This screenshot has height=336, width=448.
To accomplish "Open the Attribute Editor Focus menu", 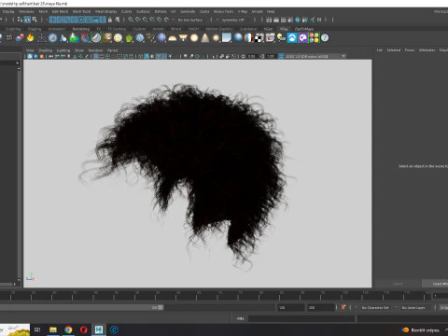I will 410,50.
